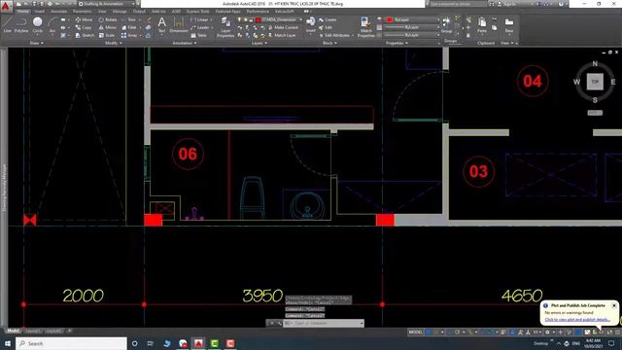Activate the Scale command
Screen dimensions: 622x350
(107, 35)
